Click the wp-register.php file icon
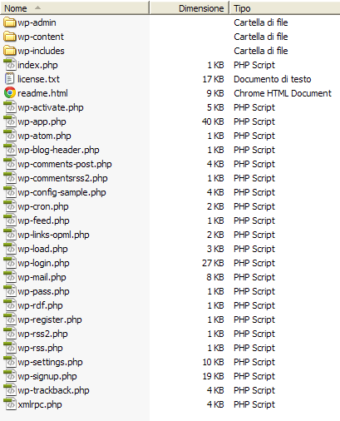 pyautogui.click(x=10, y=319)
